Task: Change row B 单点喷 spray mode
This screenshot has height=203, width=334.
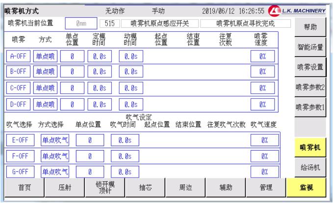Action: click(x=46, y=71)
